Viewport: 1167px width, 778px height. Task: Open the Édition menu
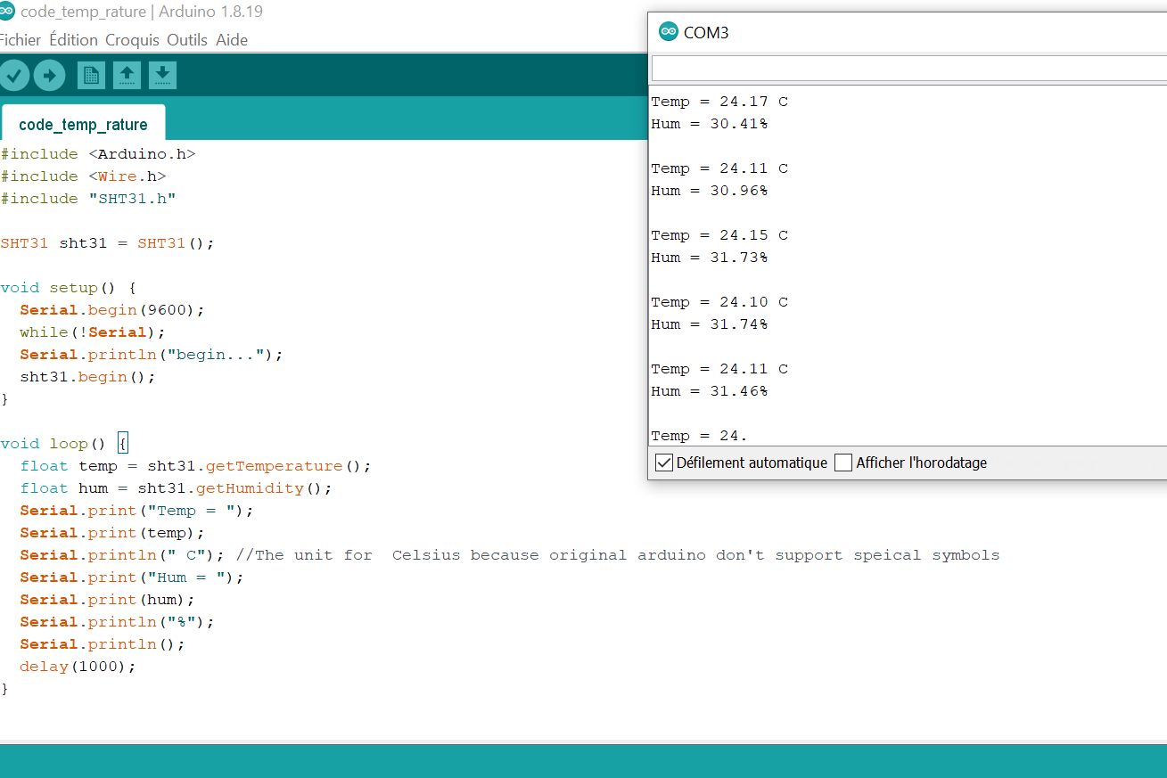[73, 40]
